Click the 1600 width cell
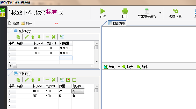196x109 pixels. pos(53,53)
